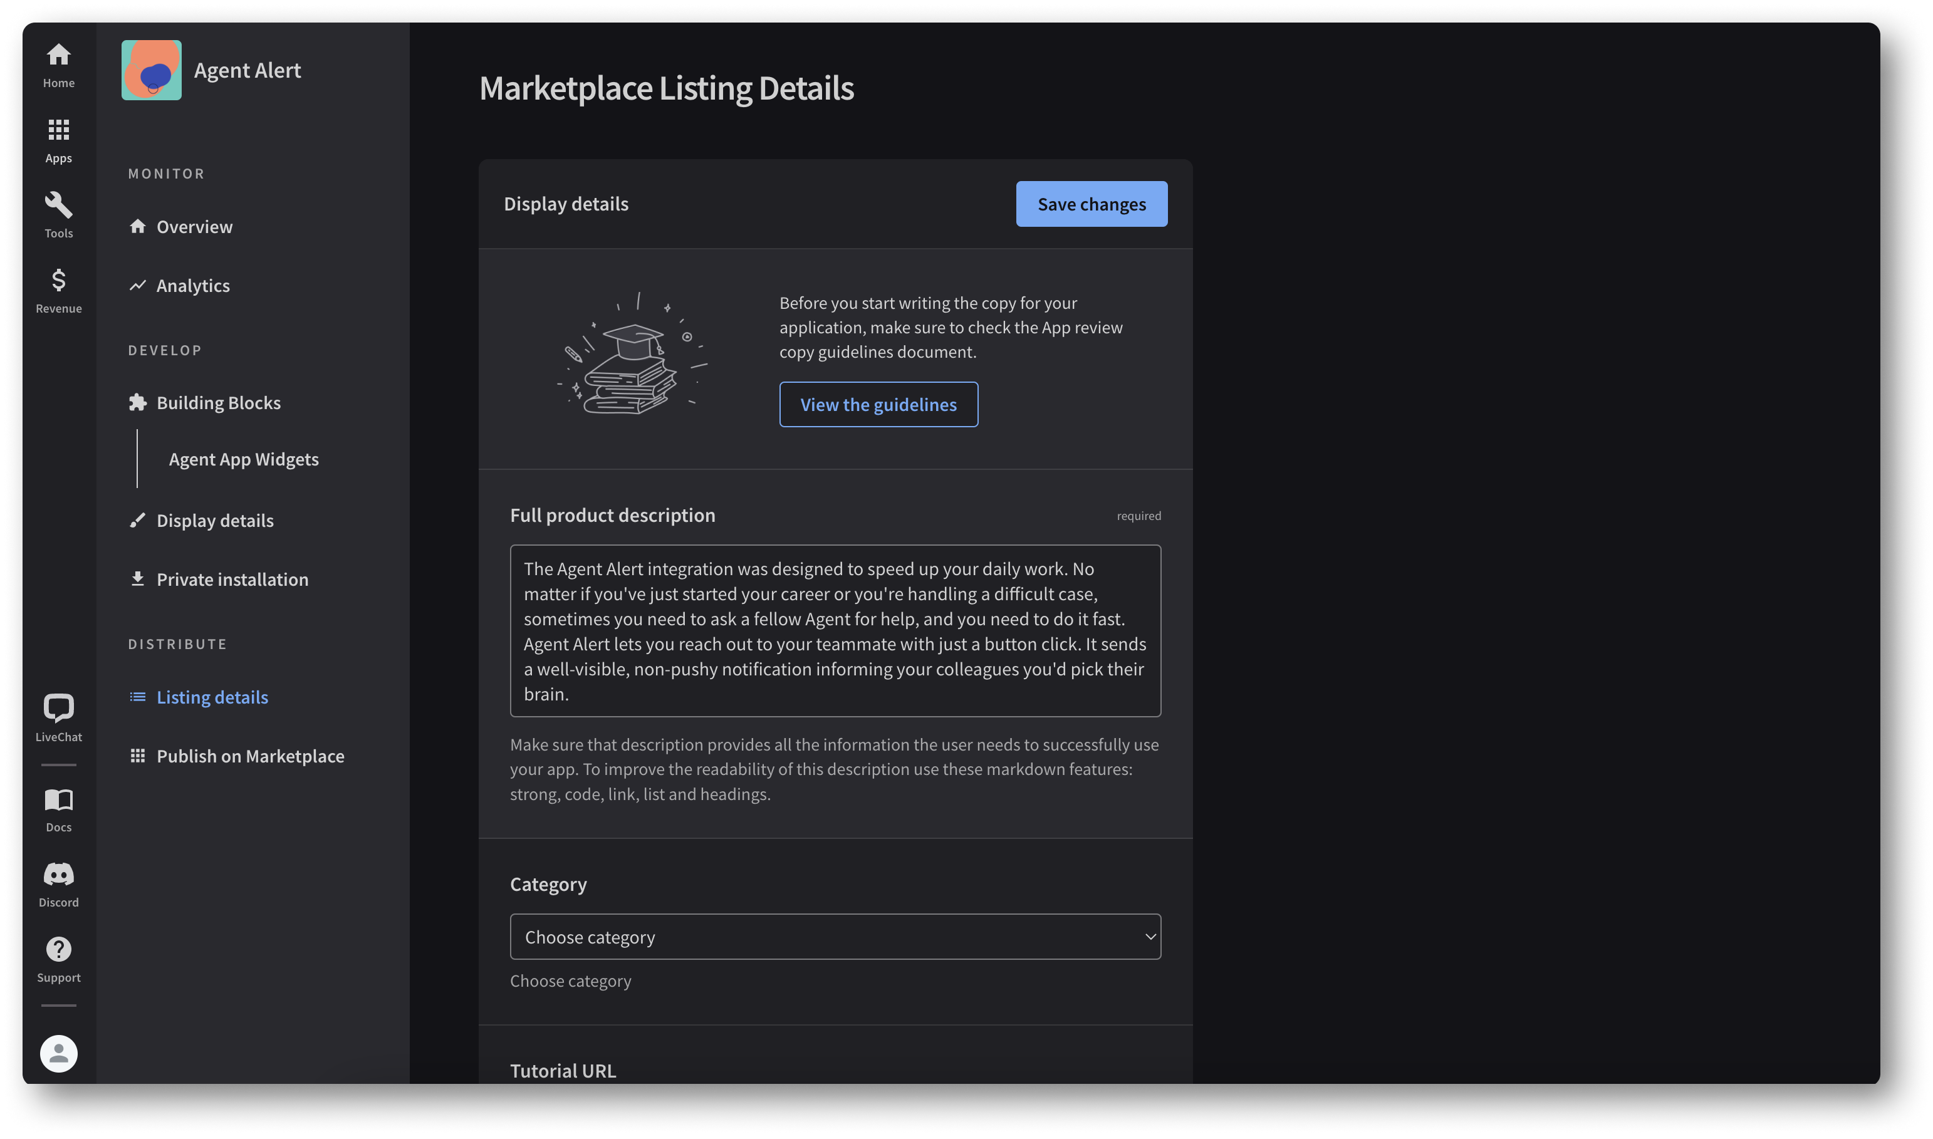Select Listing details in the sidebar
This screenshot has width=1933, height=1139.
point(212,696)
